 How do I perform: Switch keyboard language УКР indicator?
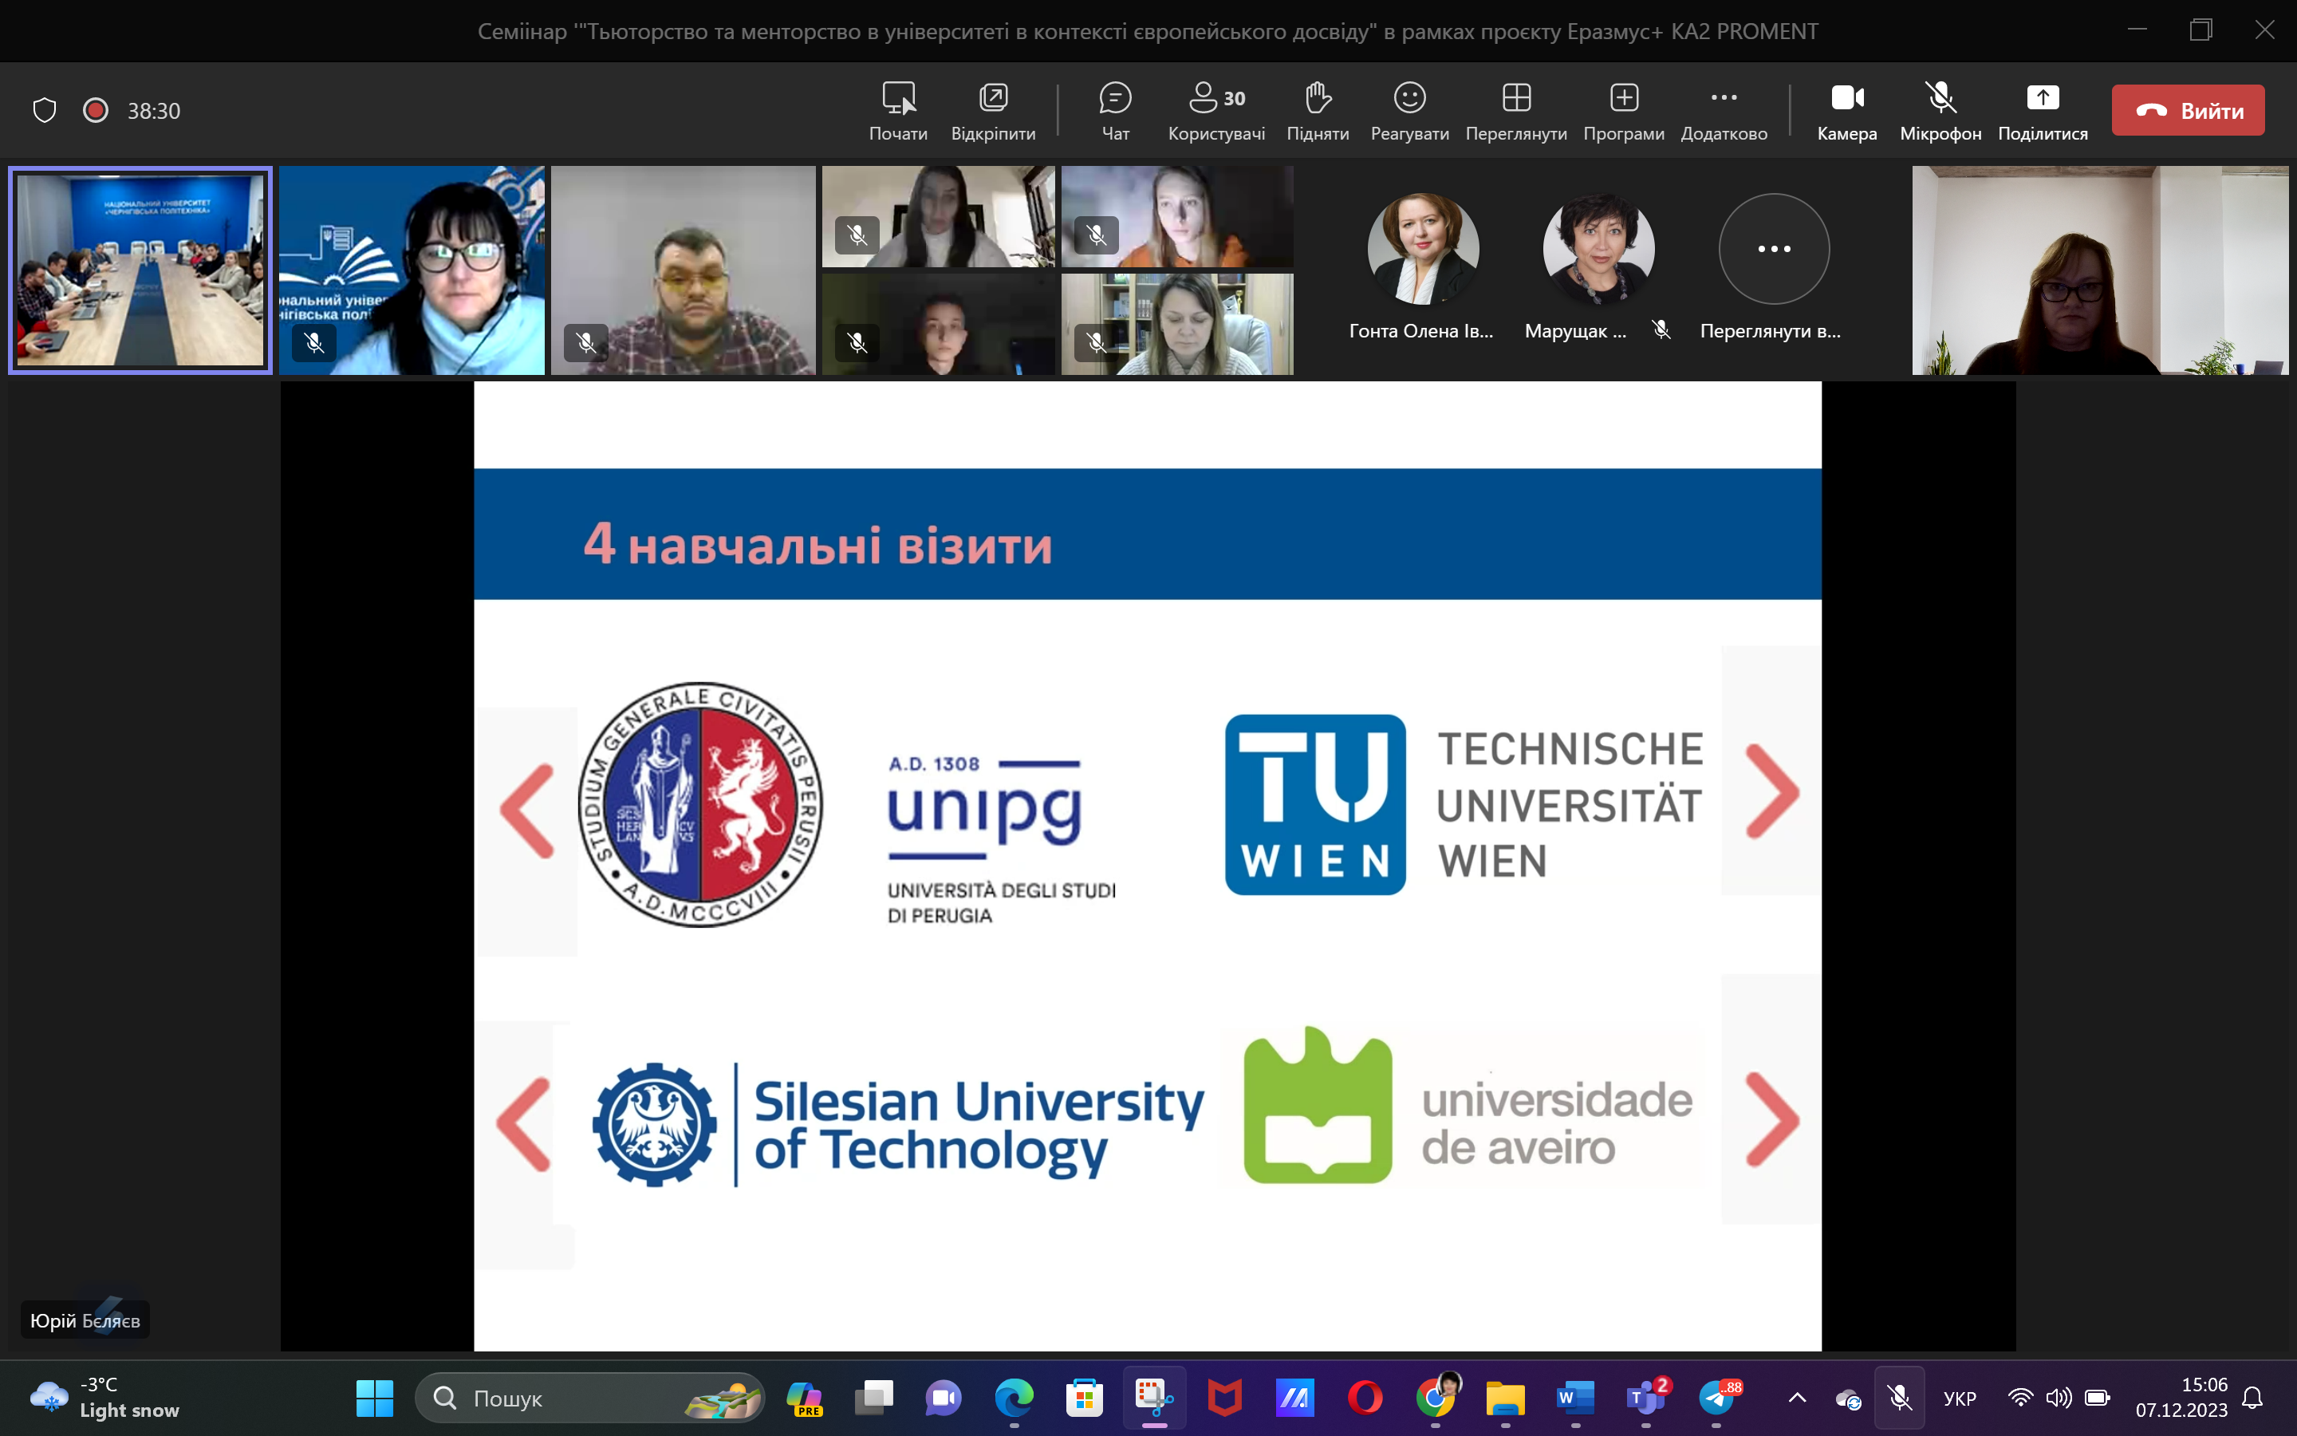pos(1959,1398)
